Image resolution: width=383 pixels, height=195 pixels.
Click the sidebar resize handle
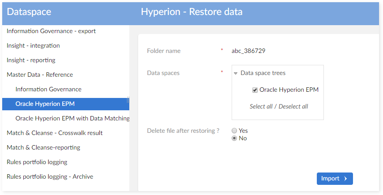(128, 101)
